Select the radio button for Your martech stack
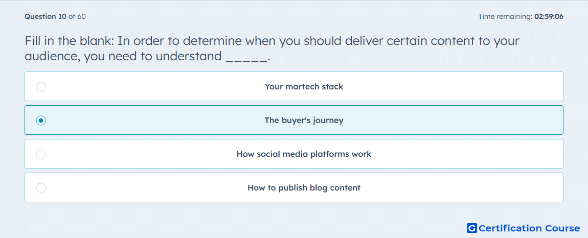Screen dimensions: 588x238 coord(41,87)
